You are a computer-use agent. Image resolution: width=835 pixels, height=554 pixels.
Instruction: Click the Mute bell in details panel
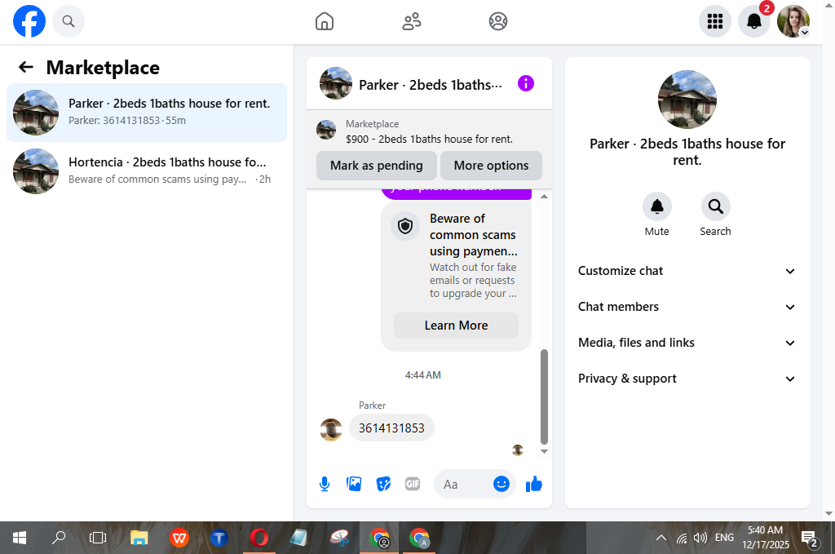coord(656,206)
